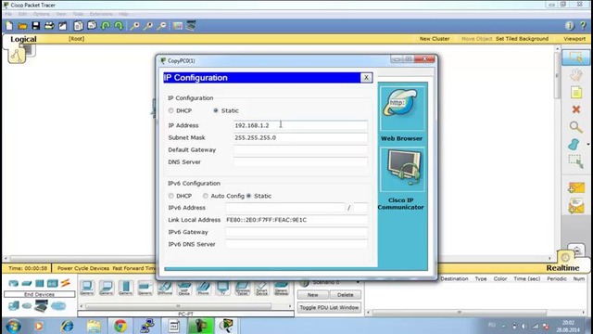Click Set Tiled Background
Screen dimensions: 593x334
[522, 39]
